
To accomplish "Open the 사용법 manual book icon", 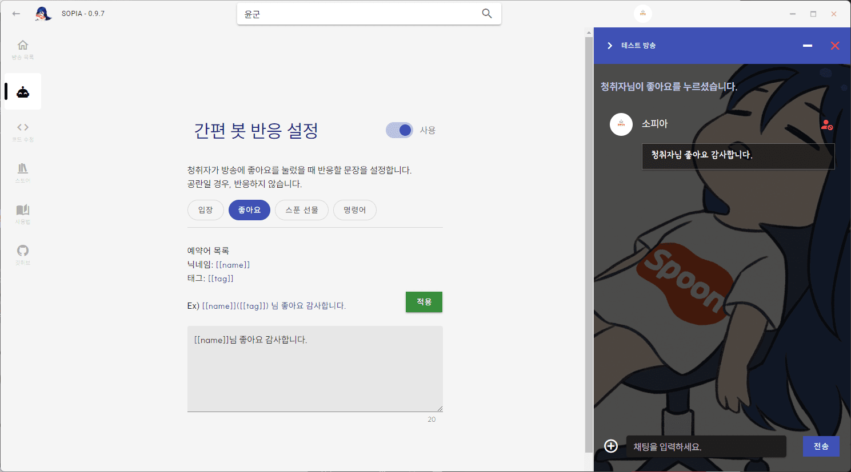I will 23,209.
